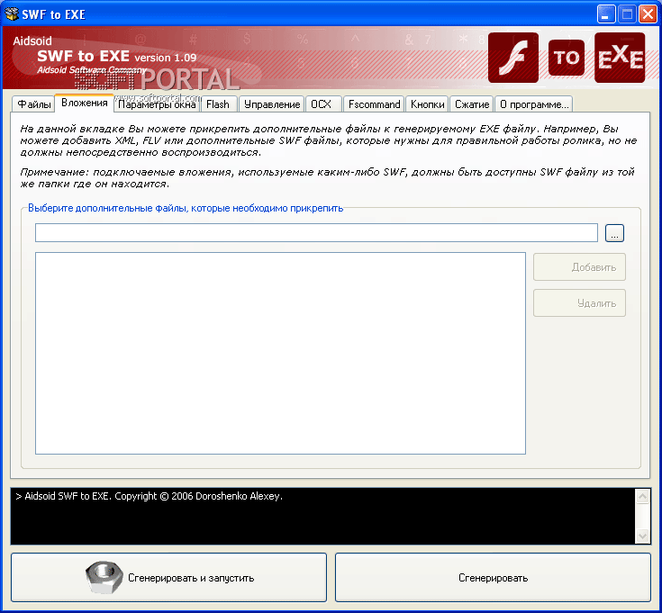Click the Удалить button
This screenshot has height=613, width=662.
click(x=579, y=303)
